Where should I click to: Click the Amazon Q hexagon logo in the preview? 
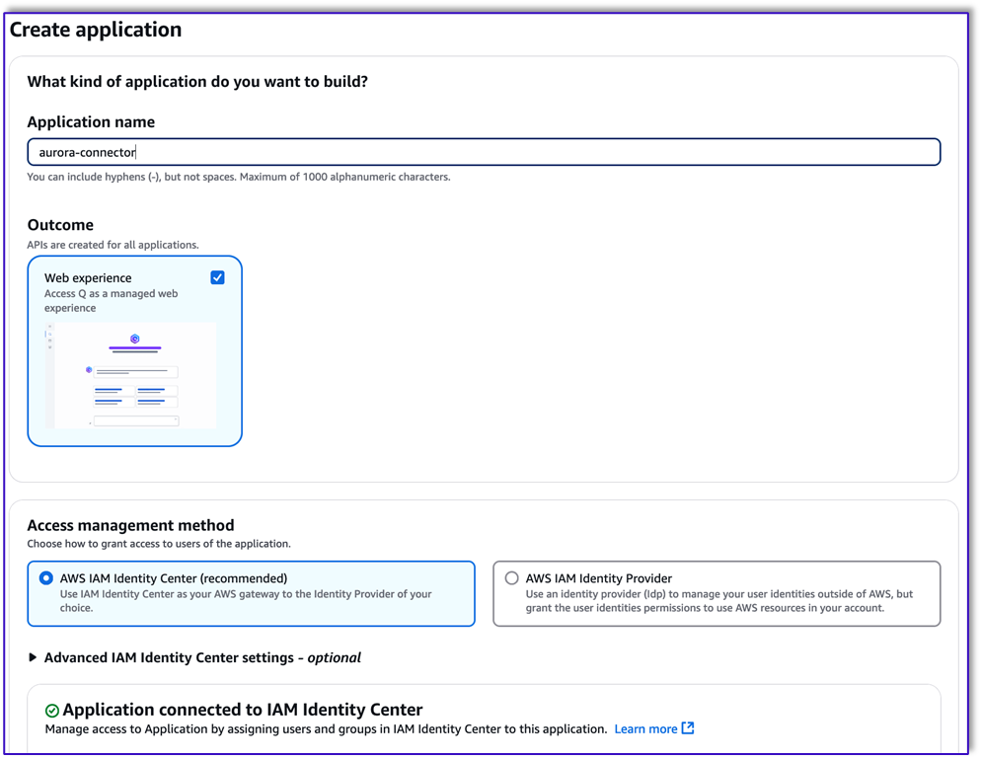(135, 339)
